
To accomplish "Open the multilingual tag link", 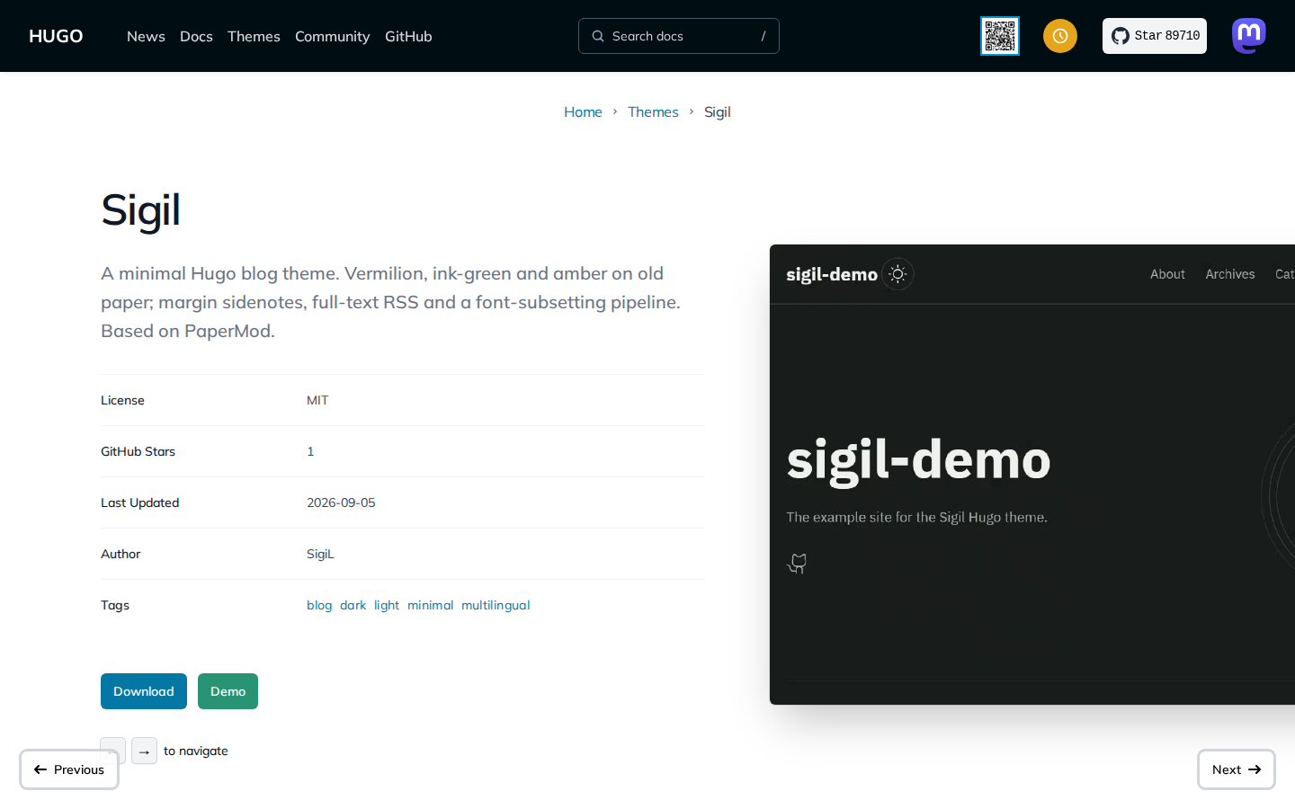I will click(x=496, y=605).
